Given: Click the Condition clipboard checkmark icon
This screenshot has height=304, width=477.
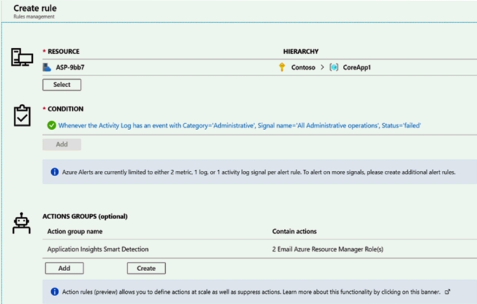Looking at the screenshot, I should tap(22, 115).
